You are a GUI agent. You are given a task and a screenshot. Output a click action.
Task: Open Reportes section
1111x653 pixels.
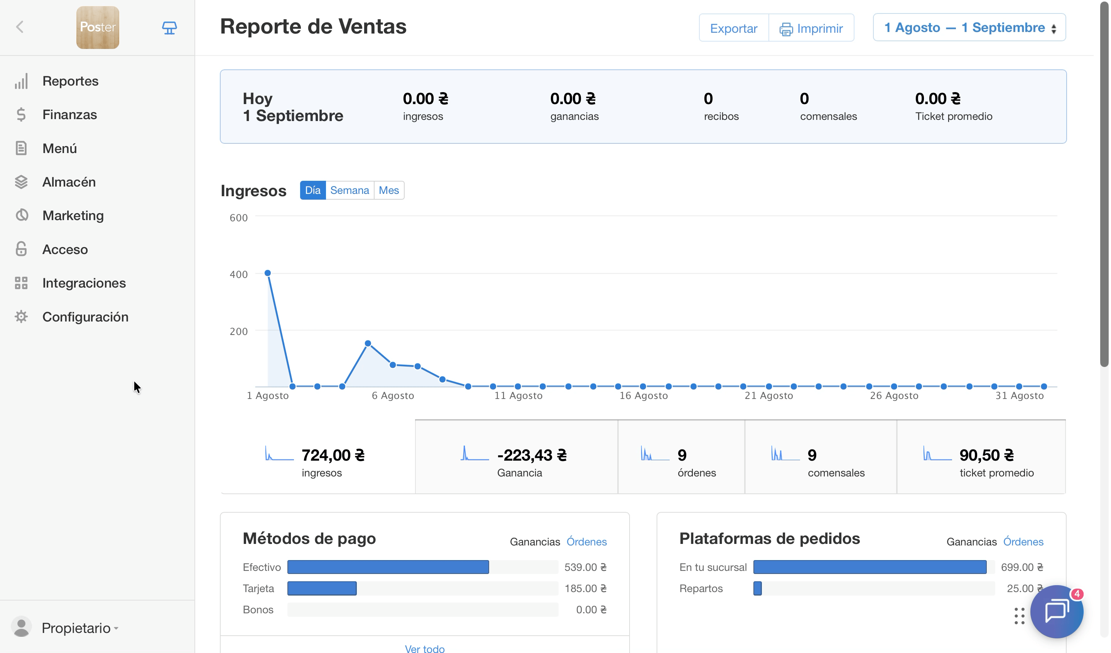click(x=70, y=81)
